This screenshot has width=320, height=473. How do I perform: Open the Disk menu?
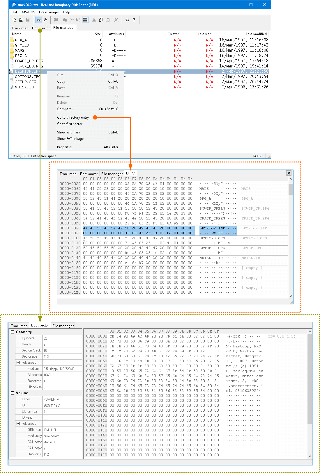pyautogui.click(x=15, y=12)
